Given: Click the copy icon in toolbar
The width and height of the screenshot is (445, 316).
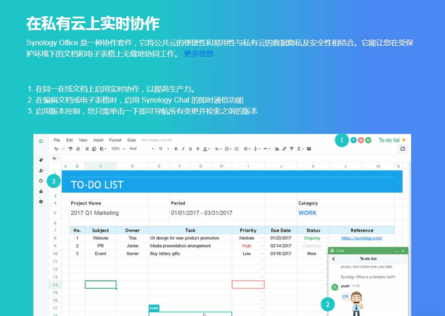Looking at the screenshot, I should 94,149.
